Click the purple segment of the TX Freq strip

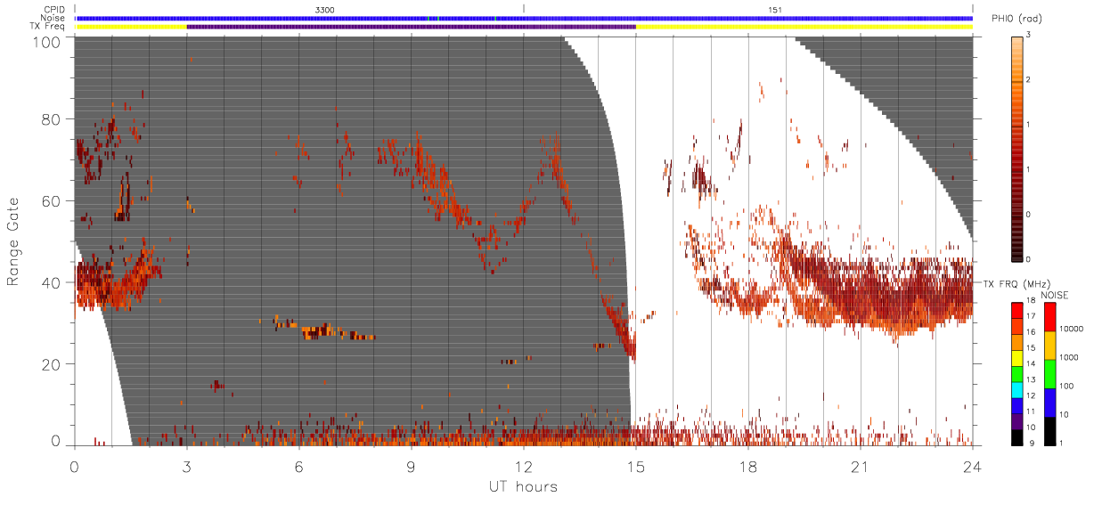pos(411,27)
